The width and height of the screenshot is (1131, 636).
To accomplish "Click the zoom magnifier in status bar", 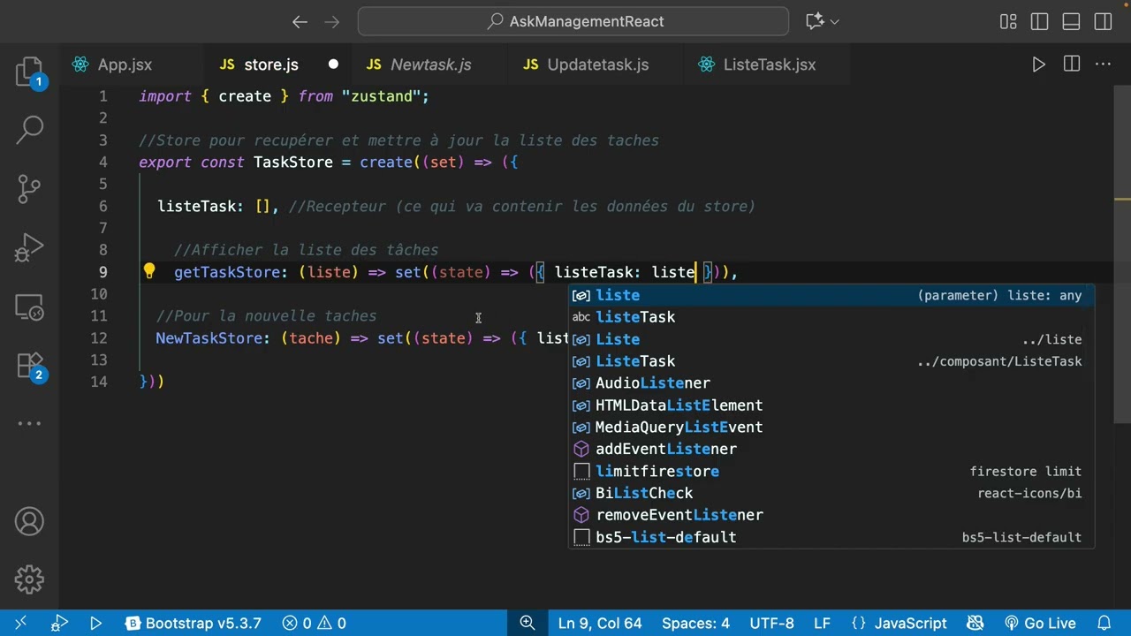I will (x=528, y=623).
